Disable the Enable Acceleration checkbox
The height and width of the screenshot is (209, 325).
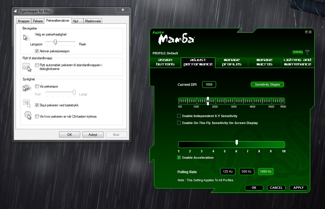coord(179,158)
